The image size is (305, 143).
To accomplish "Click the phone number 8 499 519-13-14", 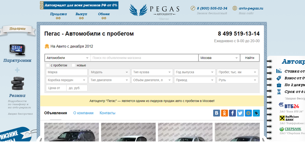I will pyautogui.click(x=239, y=33).
